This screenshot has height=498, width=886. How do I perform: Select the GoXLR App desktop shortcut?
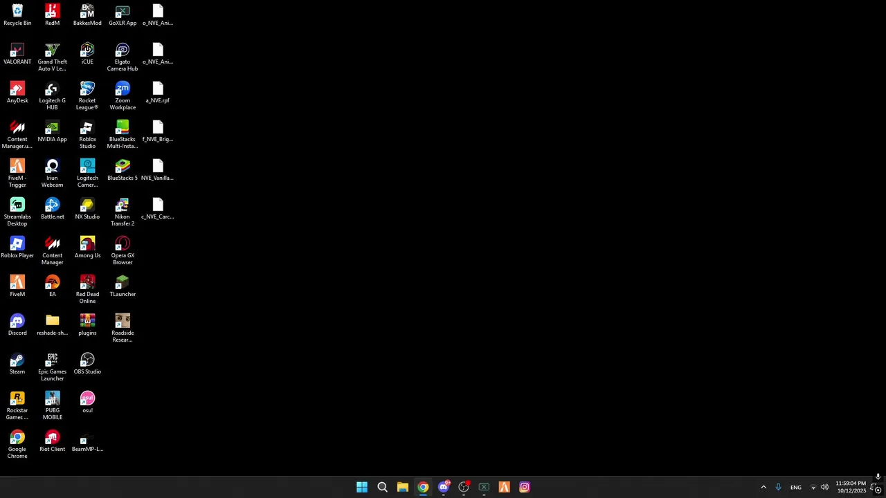coord(123,15)
